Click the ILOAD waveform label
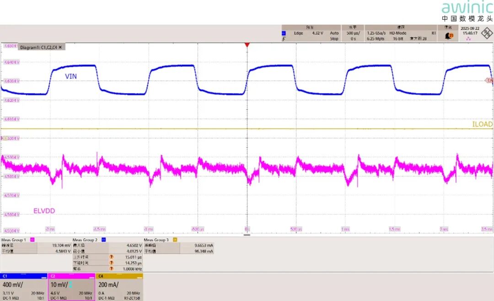Screen dimensions: 494x301 483,124
